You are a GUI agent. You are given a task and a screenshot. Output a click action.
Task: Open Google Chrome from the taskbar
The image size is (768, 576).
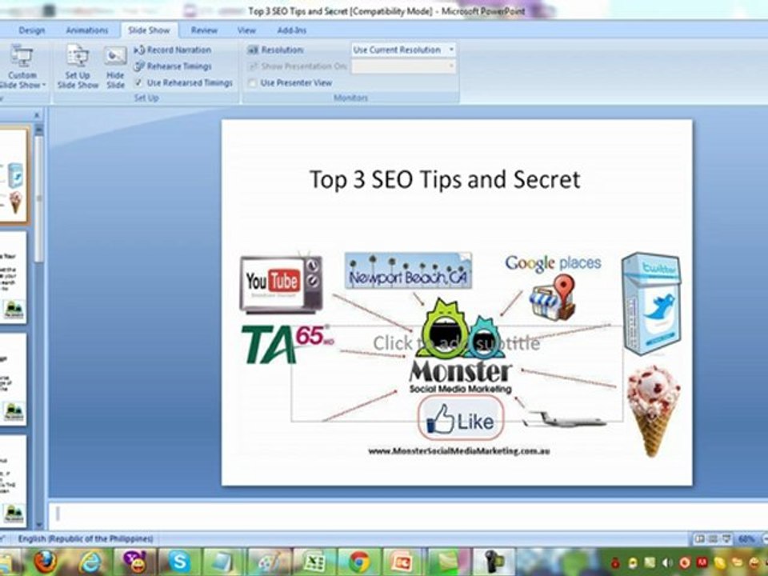359,562
